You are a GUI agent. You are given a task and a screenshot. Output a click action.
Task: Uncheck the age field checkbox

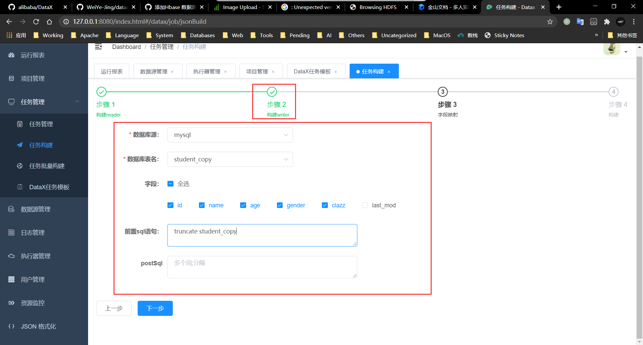point(243,205)
